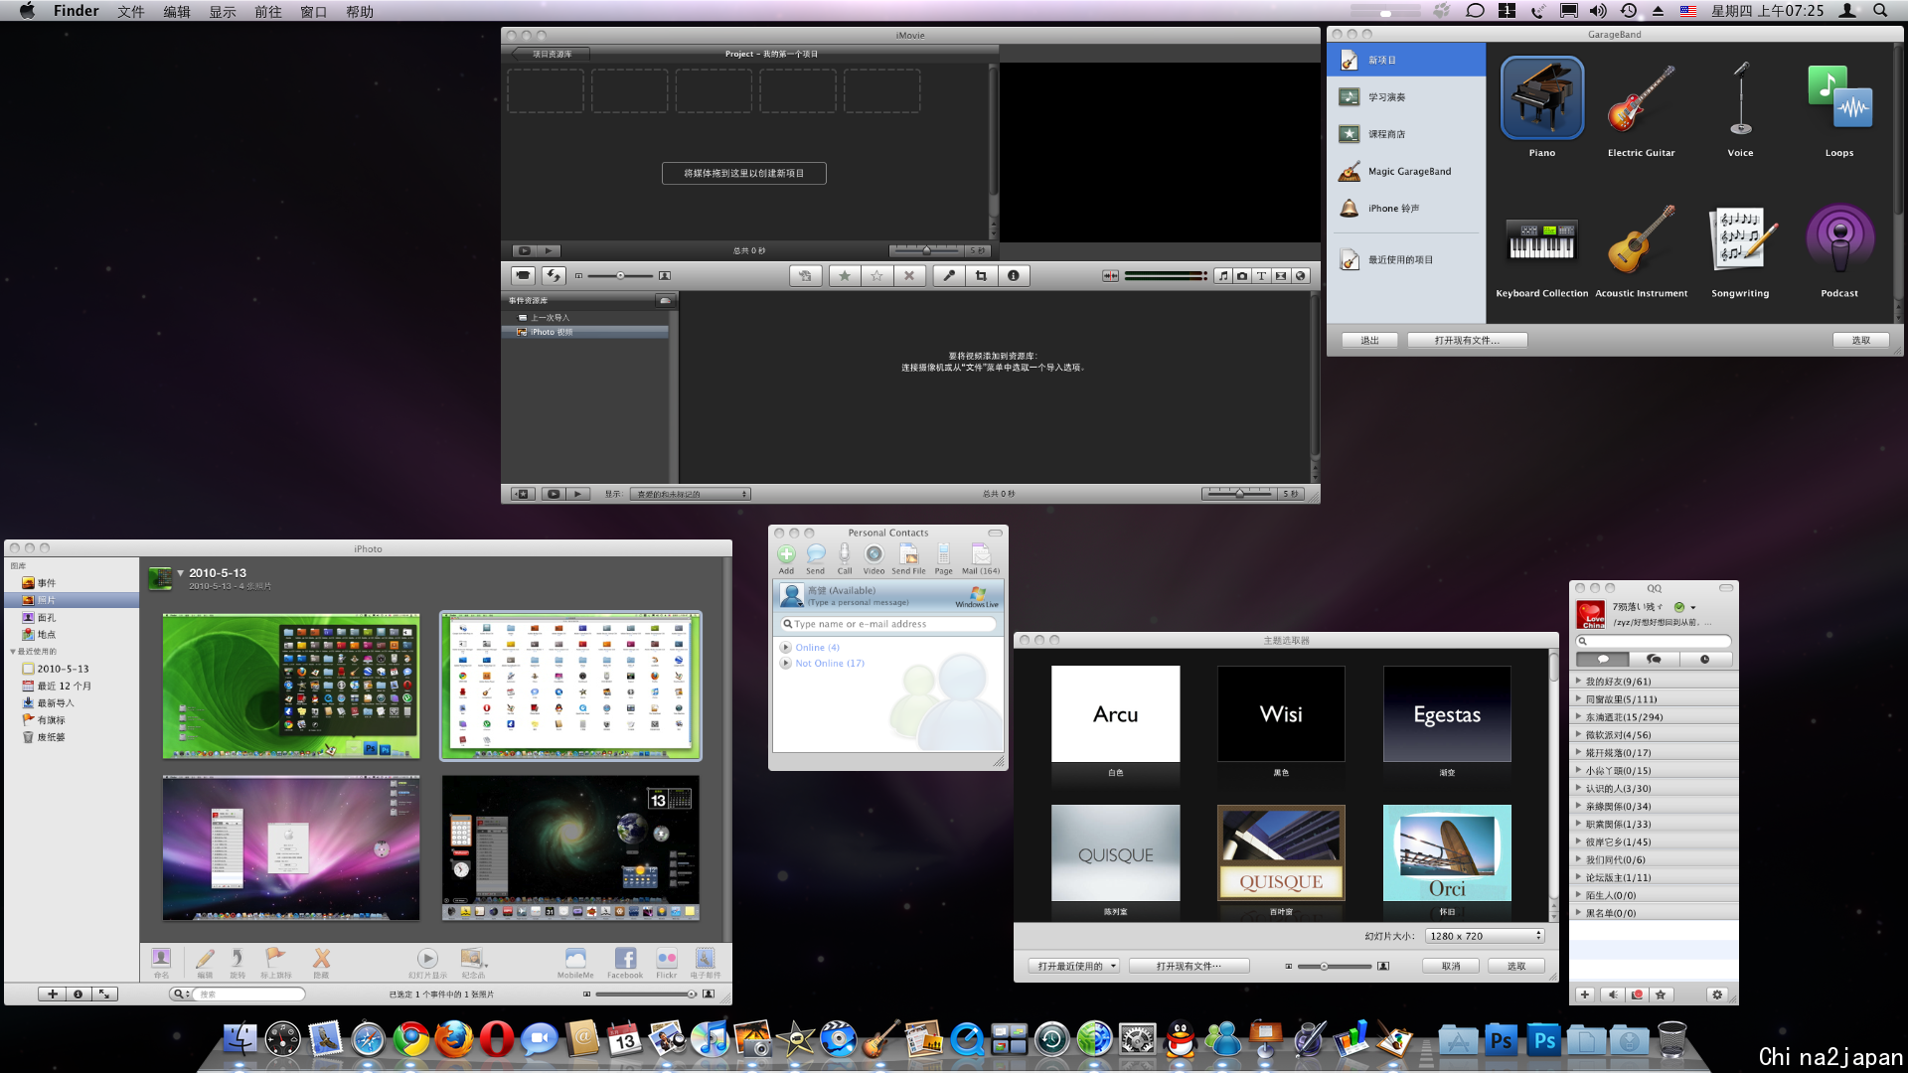Viewport: 1908px width, 1073px height.
Task: Toggle the music and sound effects browser in iMovie
Action: coord(1223,275)
